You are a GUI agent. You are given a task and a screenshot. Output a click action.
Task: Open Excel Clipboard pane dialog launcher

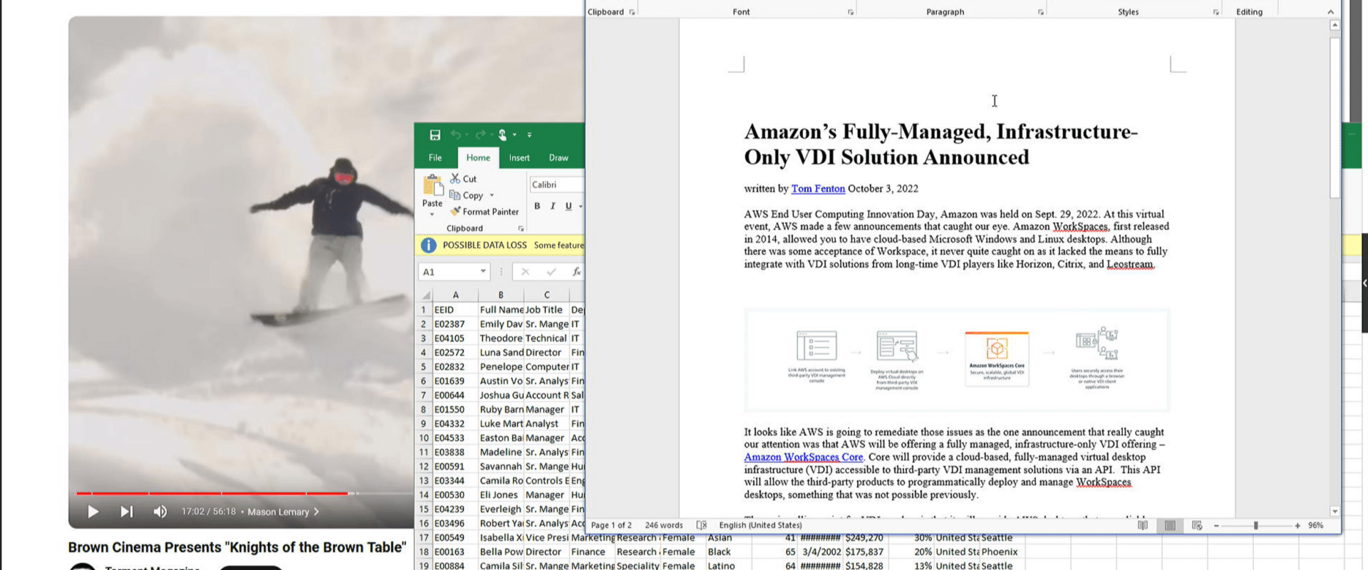(x=521, y=229)
